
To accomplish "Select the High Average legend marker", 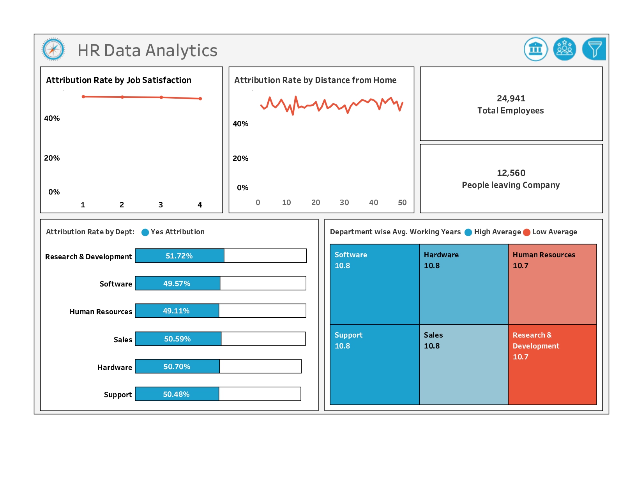I will tap(468, 232).
